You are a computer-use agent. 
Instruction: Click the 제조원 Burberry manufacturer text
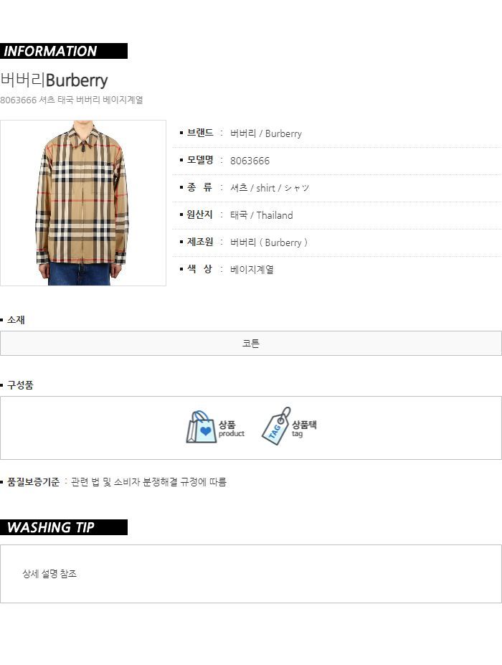269,242
